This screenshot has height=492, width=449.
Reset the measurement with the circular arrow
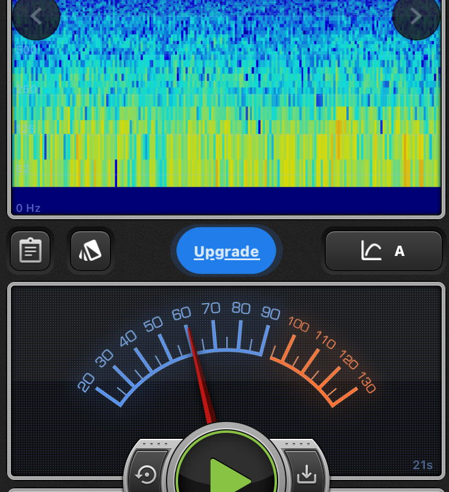click(x=146, y=475)
